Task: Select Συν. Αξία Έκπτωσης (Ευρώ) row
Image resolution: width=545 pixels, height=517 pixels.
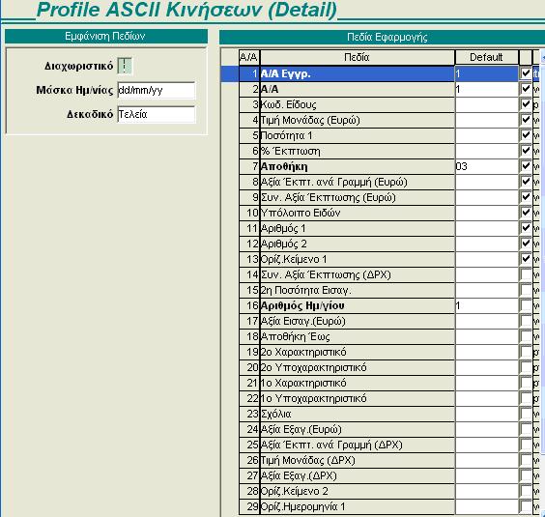Action: 358,197
